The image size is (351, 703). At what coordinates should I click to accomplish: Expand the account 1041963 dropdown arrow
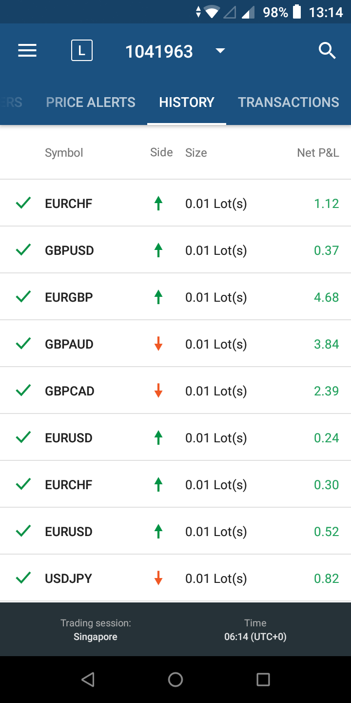[x=220, y=51]
